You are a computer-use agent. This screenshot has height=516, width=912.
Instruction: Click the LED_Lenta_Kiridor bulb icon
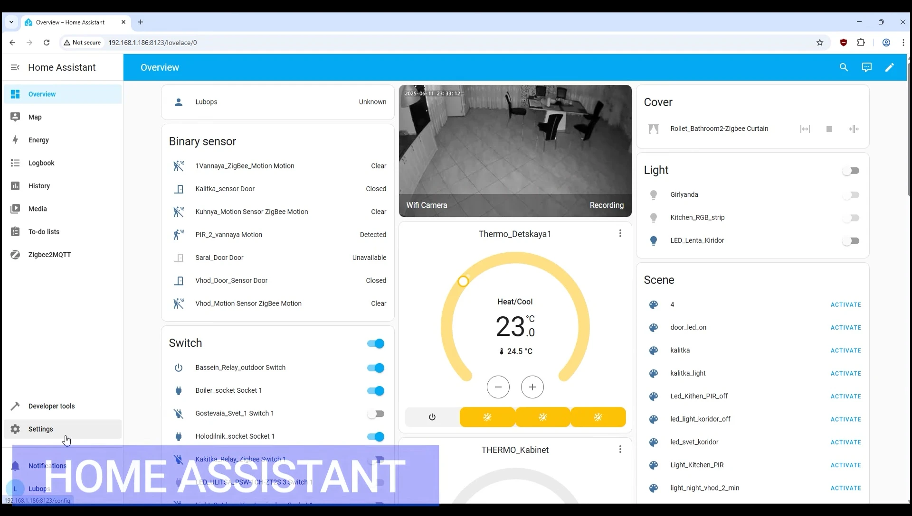pos(654,240)
